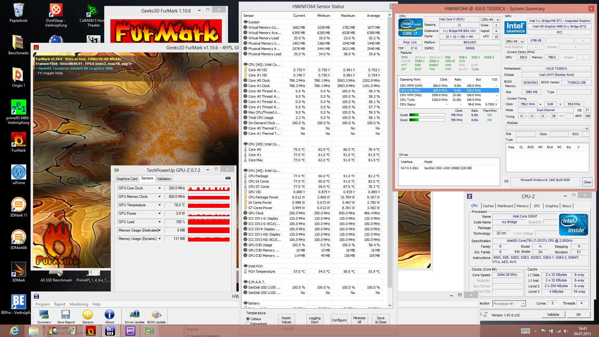Open FurMark desktop shortcut icon
This screenshot has width=599, height=337.
(x=19, y=139)
